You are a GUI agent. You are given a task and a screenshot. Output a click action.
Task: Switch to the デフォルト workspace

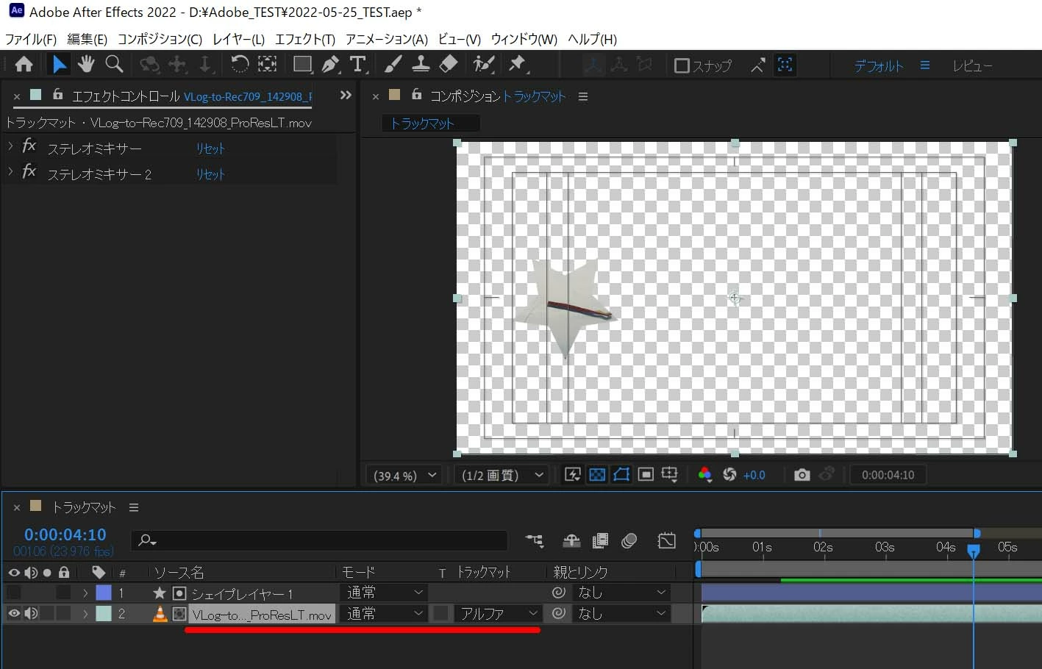coord(879,65)
